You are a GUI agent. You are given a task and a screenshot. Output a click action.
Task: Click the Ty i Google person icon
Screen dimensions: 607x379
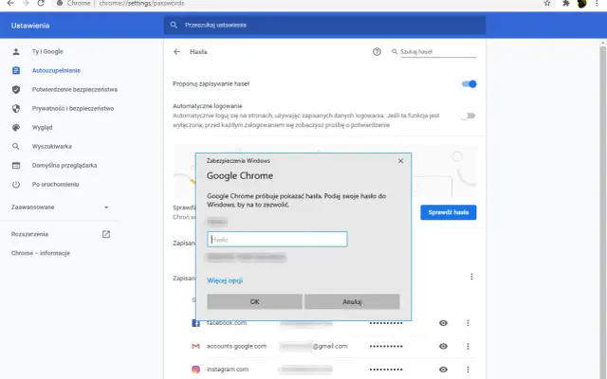click(x=16, y=51)
